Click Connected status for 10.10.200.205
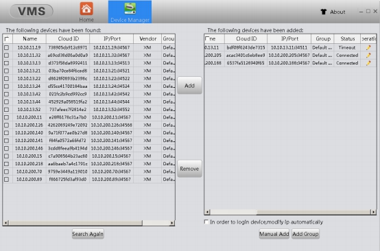Image resolution: width=380 pixels, height=251 pixels. 347,56
